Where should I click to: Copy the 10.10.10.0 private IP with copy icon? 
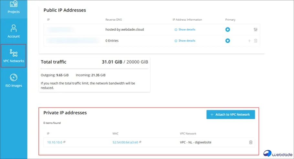click(65, 142)
